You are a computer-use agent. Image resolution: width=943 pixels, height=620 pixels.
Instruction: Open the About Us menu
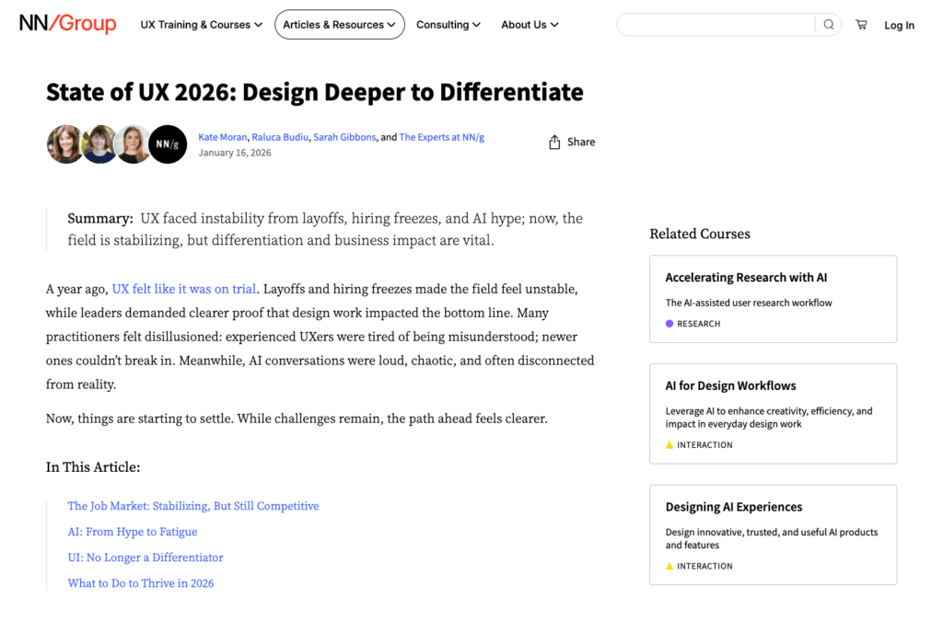click(x=530, y=25)
